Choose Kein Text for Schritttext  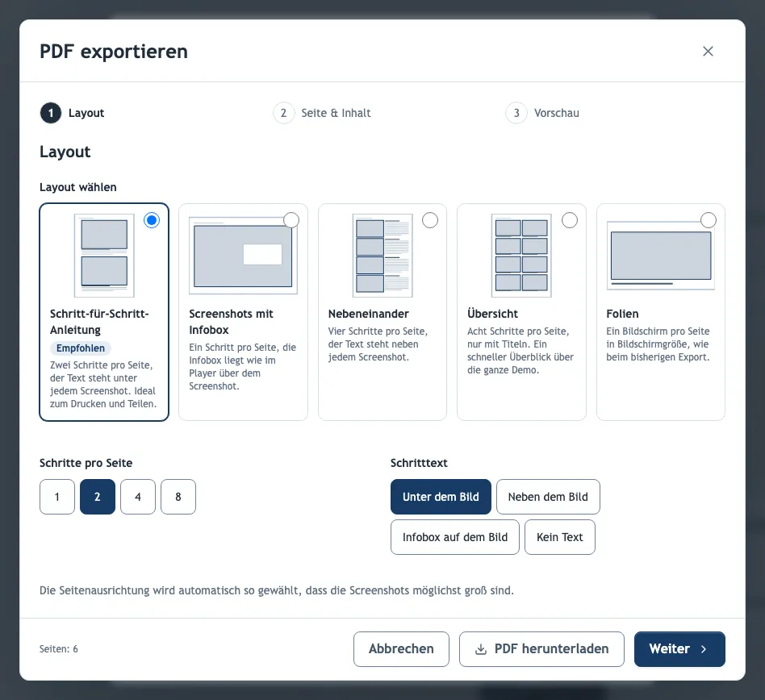[x=559, y=537]
